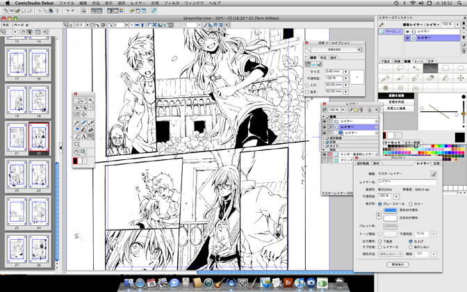Open the ファイル menu

pos(66,3)
